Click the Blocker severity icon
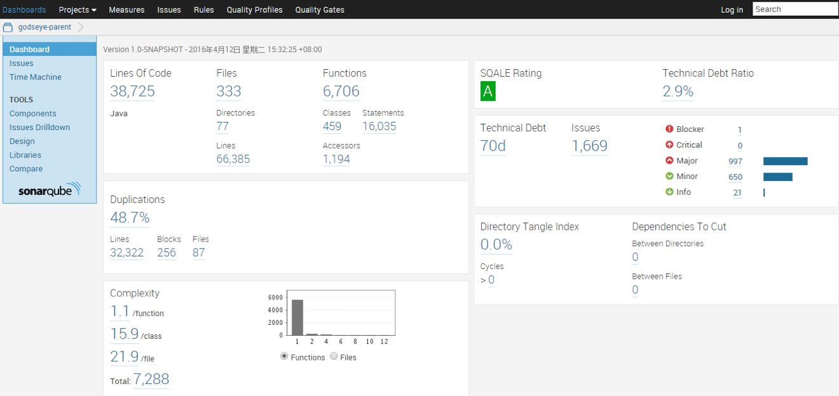839x396 pixels. coord(669,129)
